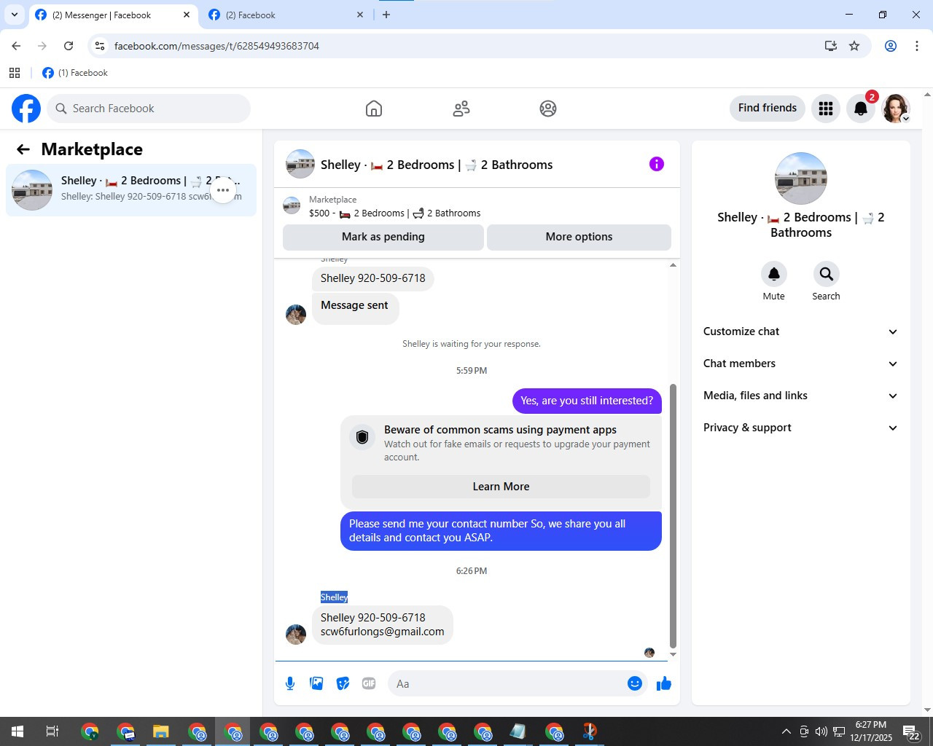The width and height of the screenshot is (933, 746).
Task: Search in conversation with magnifier icon
Action: (x=826, y=274)
